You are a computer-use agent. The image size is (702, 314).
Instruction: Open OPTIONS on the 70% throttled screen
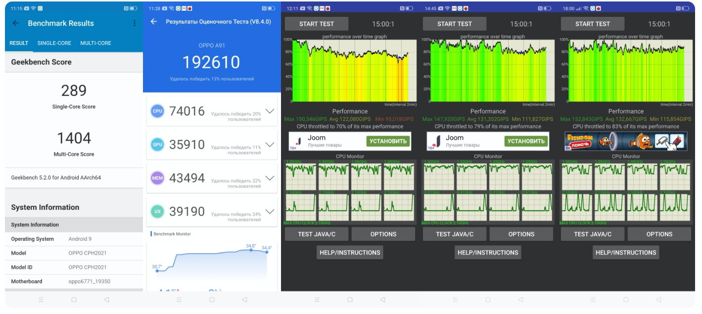tap(383, 234)
